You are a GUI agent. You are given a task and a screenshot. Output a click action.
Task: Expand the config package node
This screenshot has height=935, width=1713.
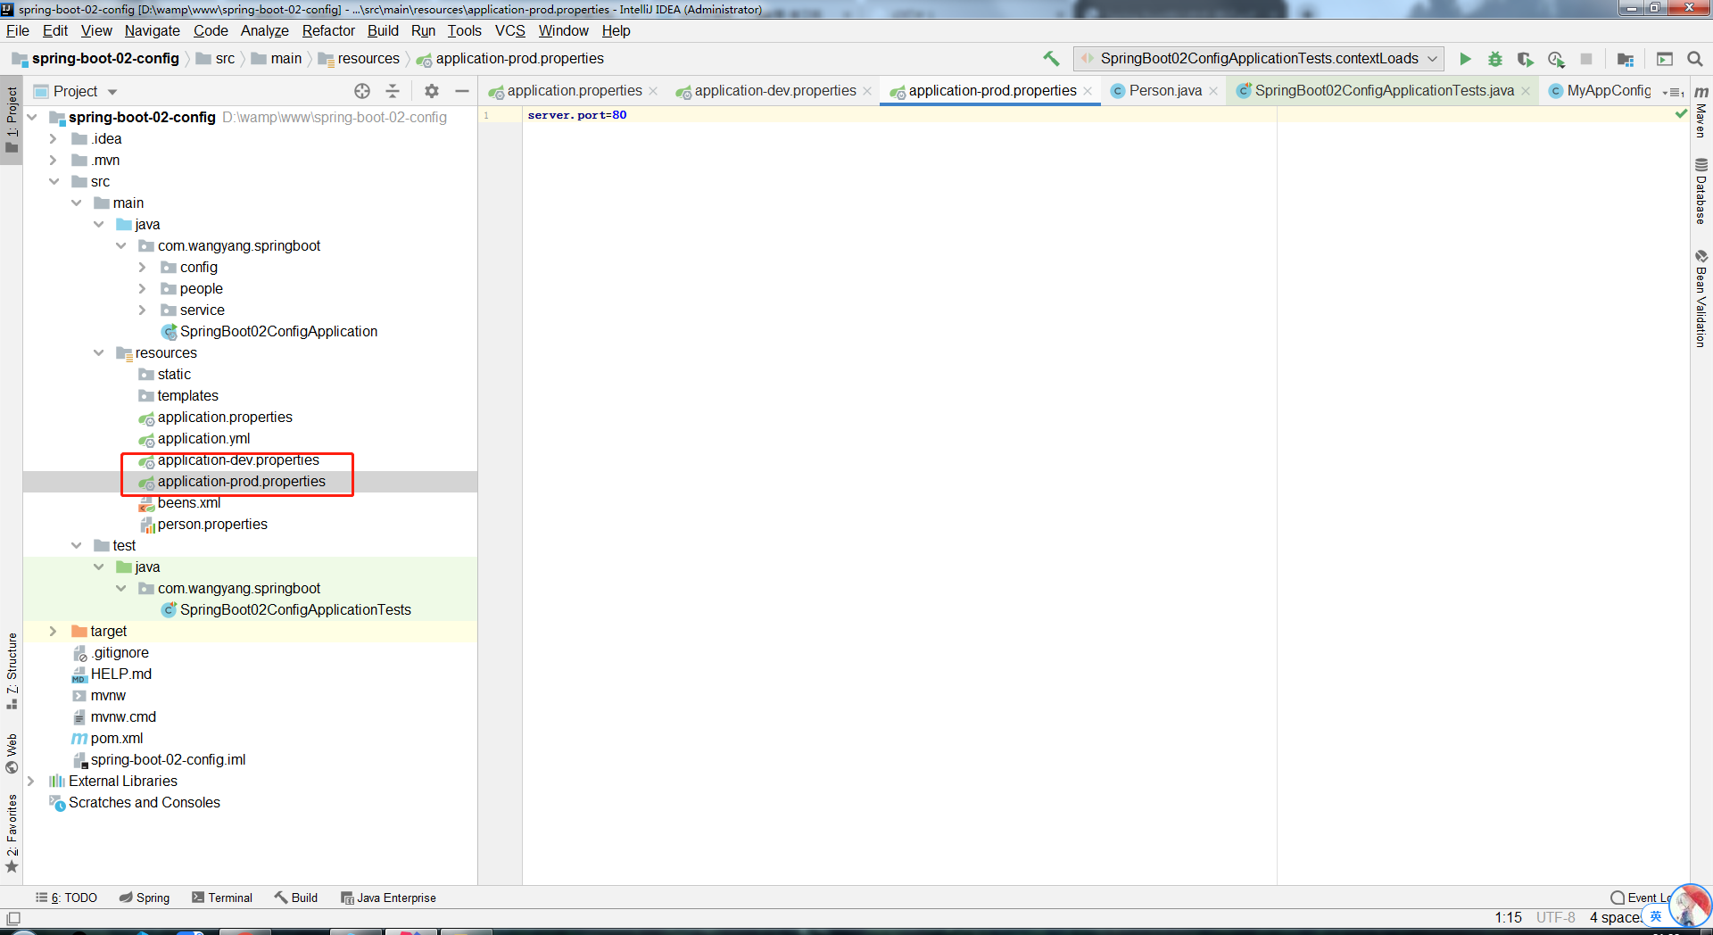[x=142, y=268]
